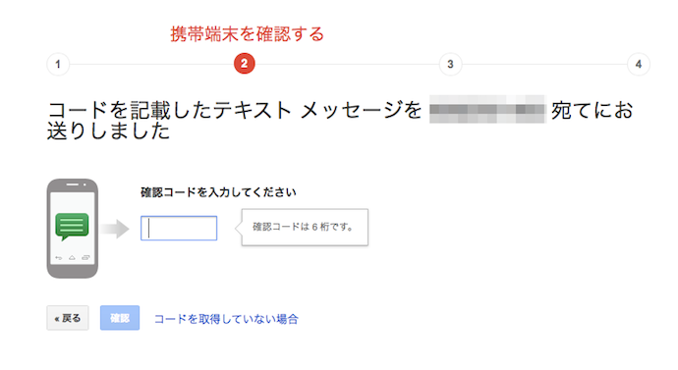Click the home icon on phone illustration

(72, 258)
